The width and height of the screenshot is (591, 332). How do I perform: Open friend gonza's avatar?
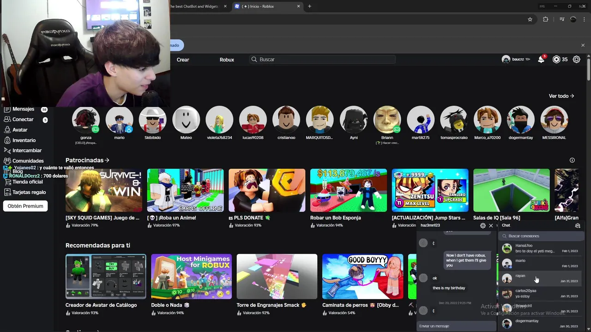tap(86, 120)
